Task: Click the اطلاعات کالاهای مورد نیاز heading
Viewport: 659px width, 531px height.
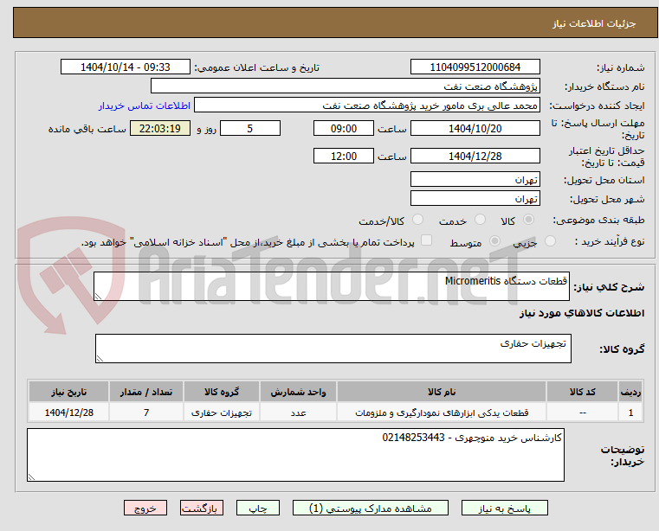Action: (582, 313)
